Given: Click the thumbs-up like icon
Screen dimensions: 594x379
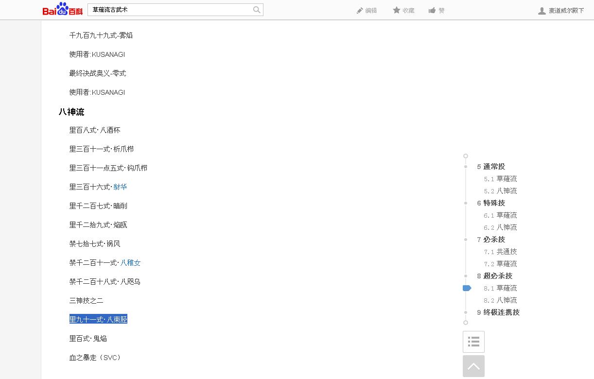Looking at the screenshot, I should click(x=432, y=10).
